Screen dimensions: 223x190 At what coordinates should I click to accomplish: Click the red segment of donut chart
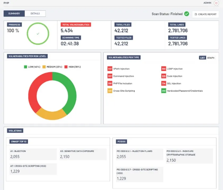pos(33,90)
